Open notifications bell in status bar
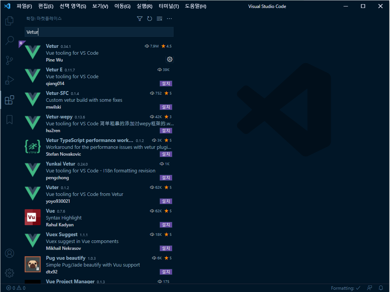 click(381, 288)
